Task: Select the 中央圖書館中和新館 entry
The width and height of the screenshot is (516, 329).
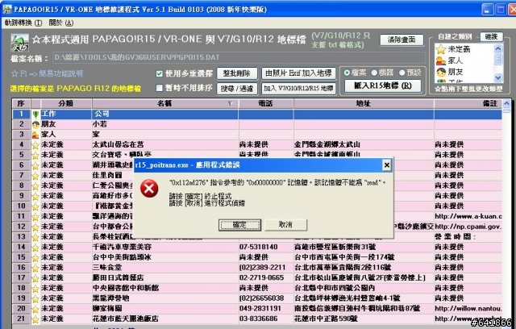Action: click(x=126, y=289)
